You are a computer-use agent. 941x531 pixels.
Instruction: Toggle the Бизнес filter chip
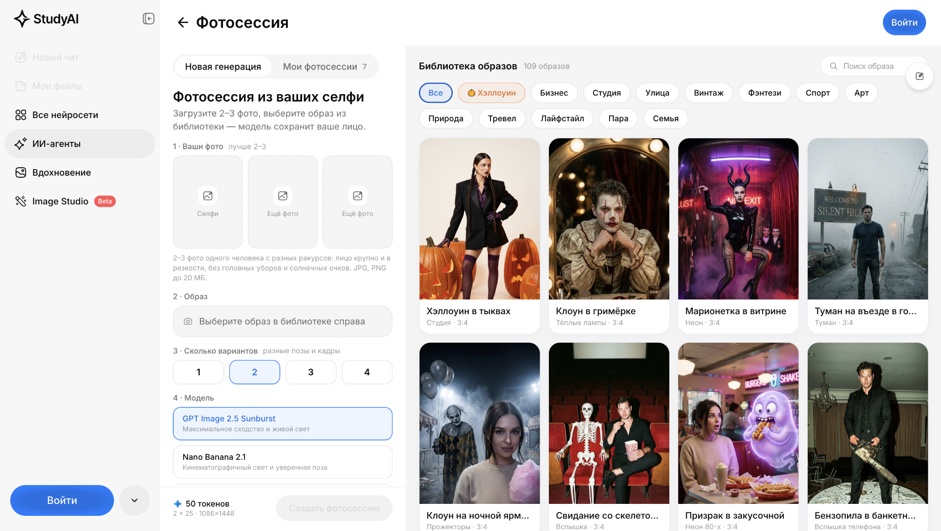[554, 93]
